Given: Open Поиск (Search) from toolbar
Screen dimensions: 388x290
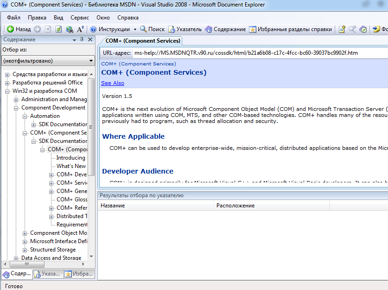Looking at the screenshot, I should (152, 29).
